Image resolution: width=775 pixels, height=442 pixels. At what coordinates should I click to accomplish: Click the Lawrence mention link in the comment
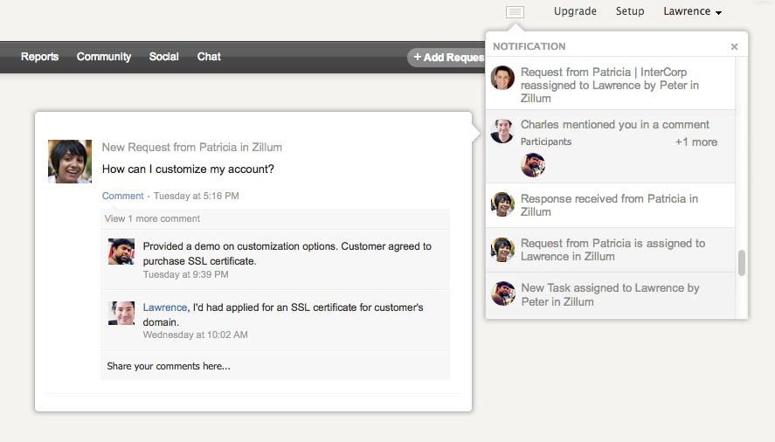[x=164, y=307]
